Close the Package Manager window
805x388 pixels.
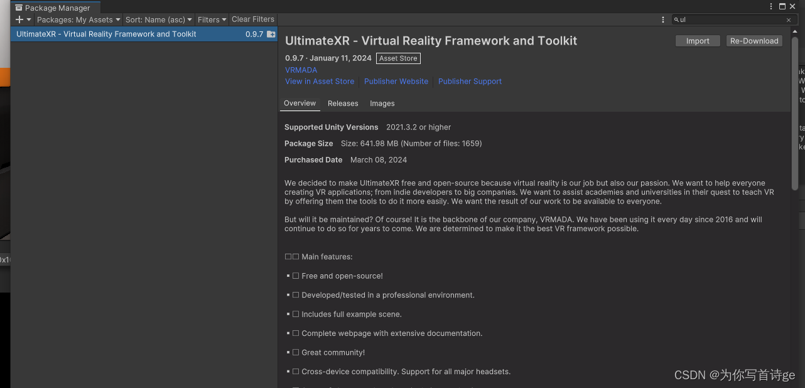point(793,6)
